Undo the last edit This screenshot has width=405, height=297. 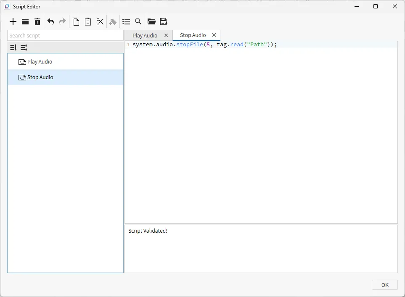50,21
